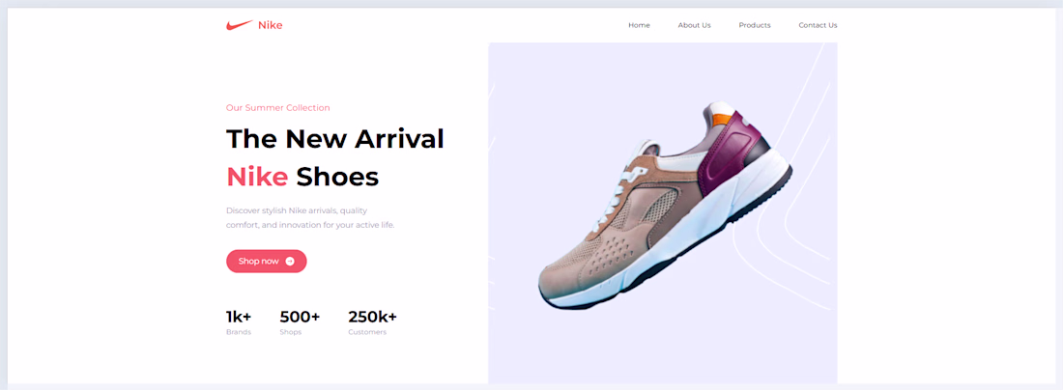The width and height of the screenshot is (1063, 390).
Task: Click the Shoes word in the heading
Action: [337, 177]
